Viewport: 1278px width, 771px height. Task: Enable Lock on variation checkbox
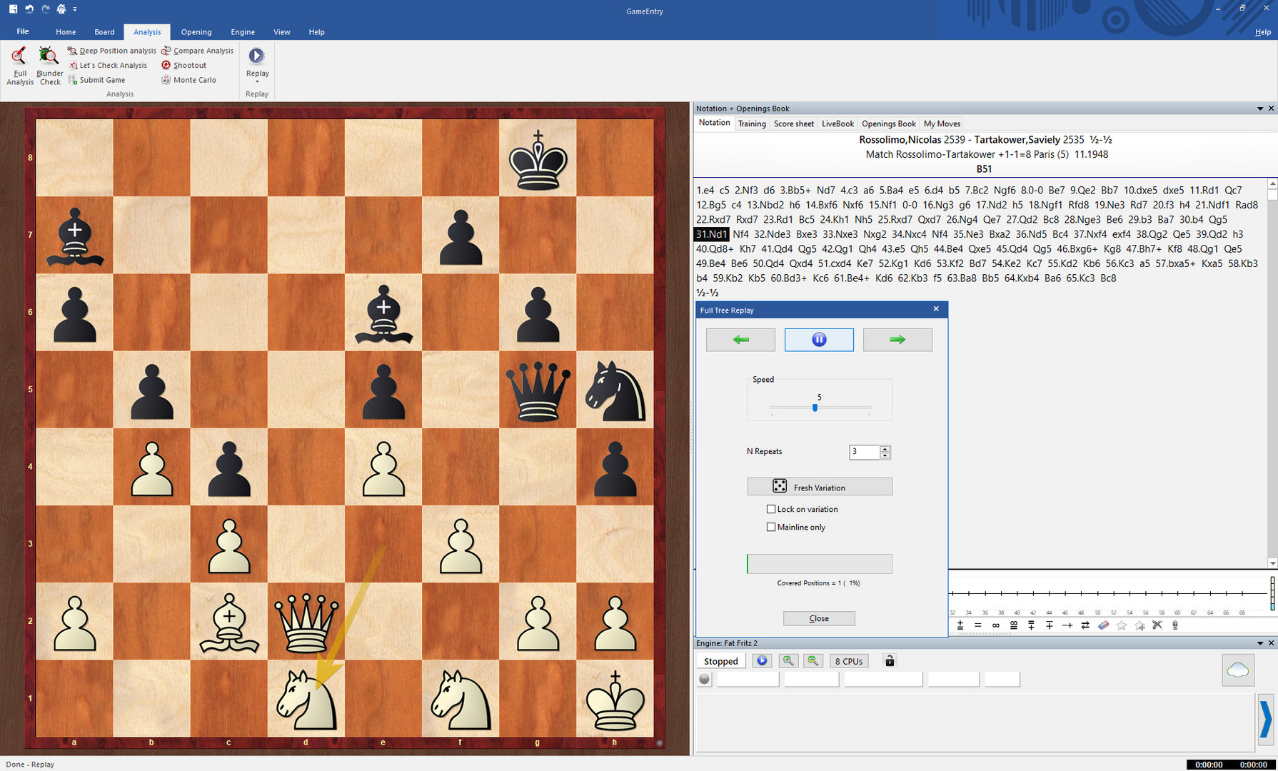coord(771,509)
